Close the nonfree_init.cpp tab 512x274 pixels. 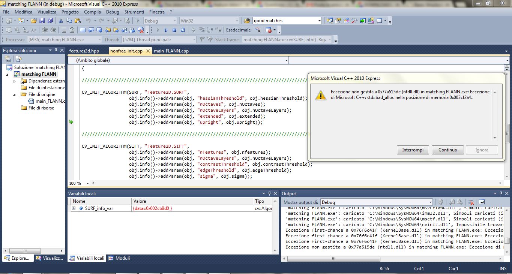148,51
